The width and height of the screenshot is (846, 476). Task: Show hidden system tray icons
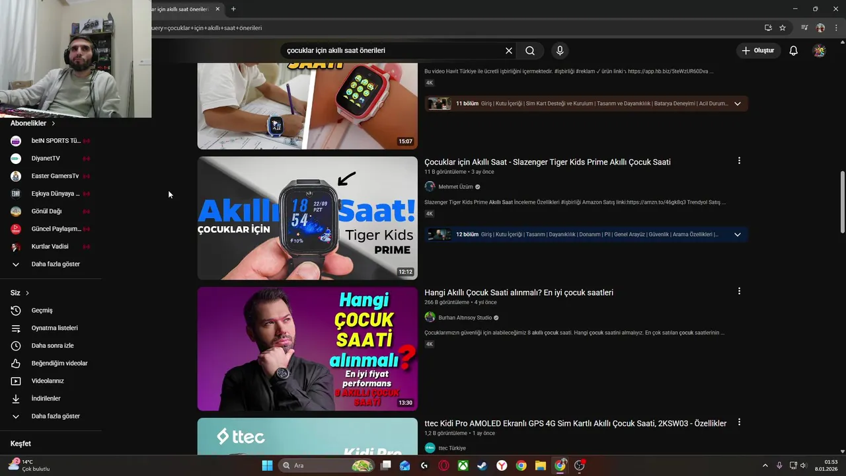pos(765,465)
